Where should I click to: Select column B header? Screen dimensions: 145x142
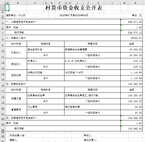(18, 3)
